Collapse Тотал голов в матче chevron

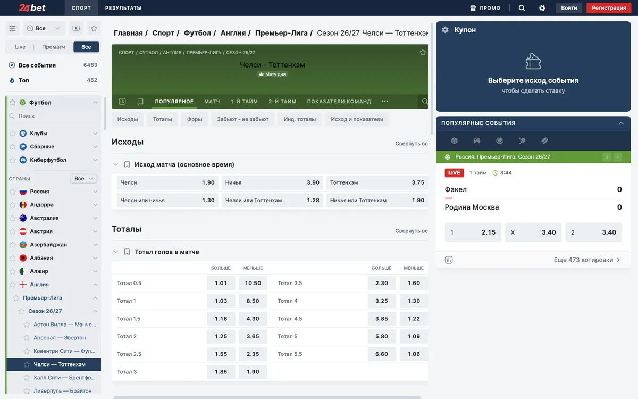point(116,252)
